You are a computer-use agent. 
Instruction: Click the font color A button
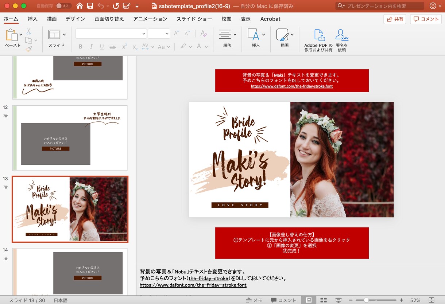click(199, 46)
